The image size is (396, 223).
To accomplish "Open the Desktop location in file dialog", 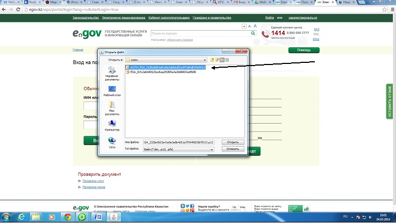I will pos(112,90).
